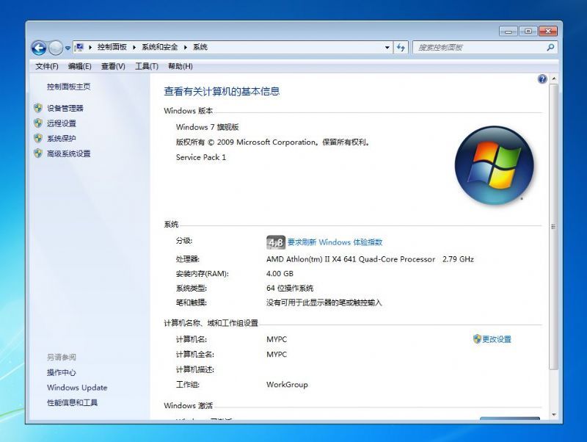Click in the 搜索控制面板 search box
The image size is (587, 442).
(477, 48)
